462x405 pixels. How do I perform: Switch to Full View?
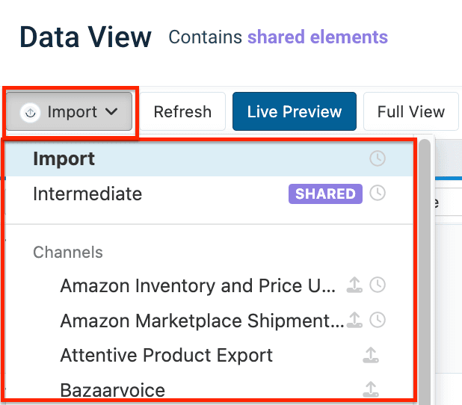410,112
